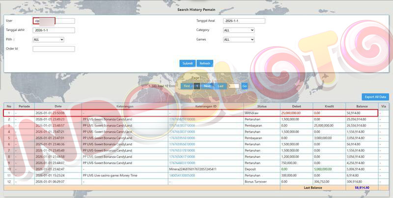Viewport: 393px width, 198px height.
Task: Select page number 1 in pagination
Action: tap(197, 86)
